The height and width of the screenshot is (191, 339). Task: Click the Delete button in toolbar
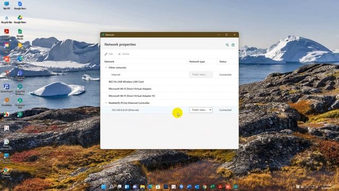123,54
